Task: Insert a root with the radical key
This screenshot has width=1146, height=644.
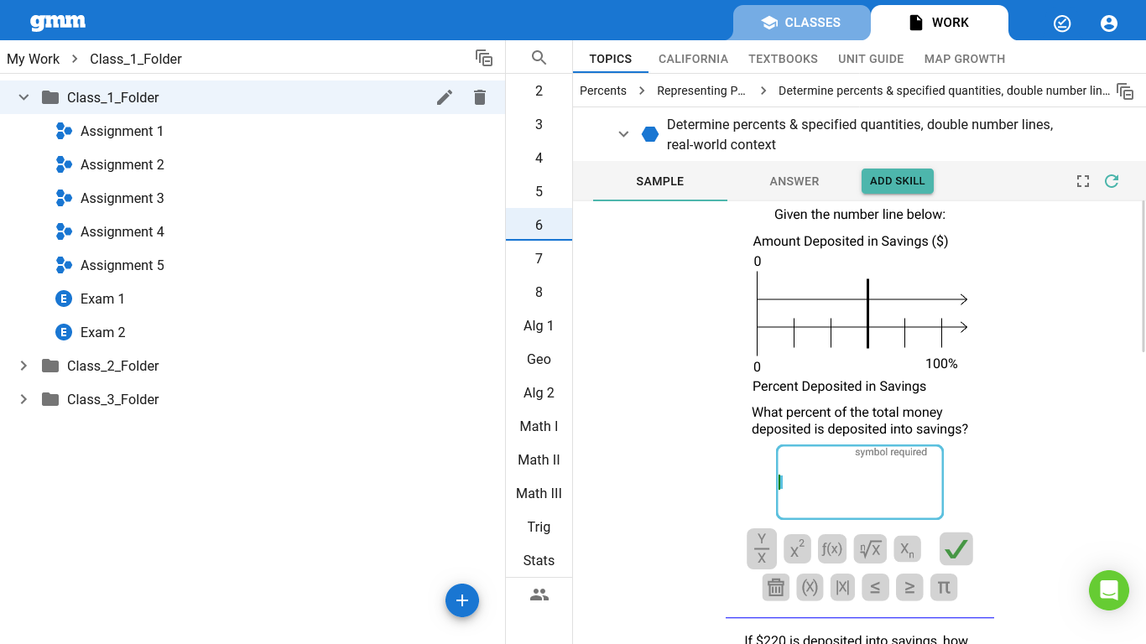Action: (x=870, y=549)
